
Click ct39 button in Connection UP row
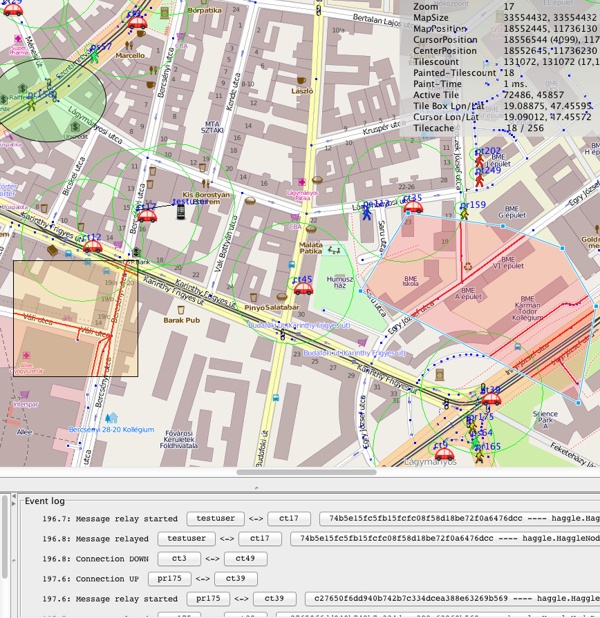click(x=236, y=579)
